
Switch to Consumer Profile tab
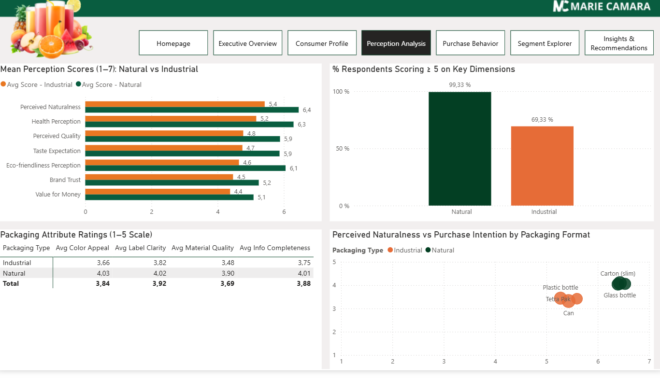(322, 43)
